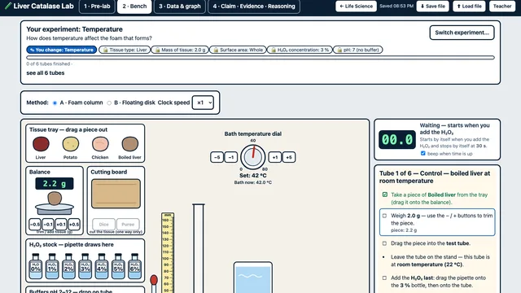Lower bath temperature by 5 degrees
The height and width of the screenshot is (293, 521).
(217, 157)
